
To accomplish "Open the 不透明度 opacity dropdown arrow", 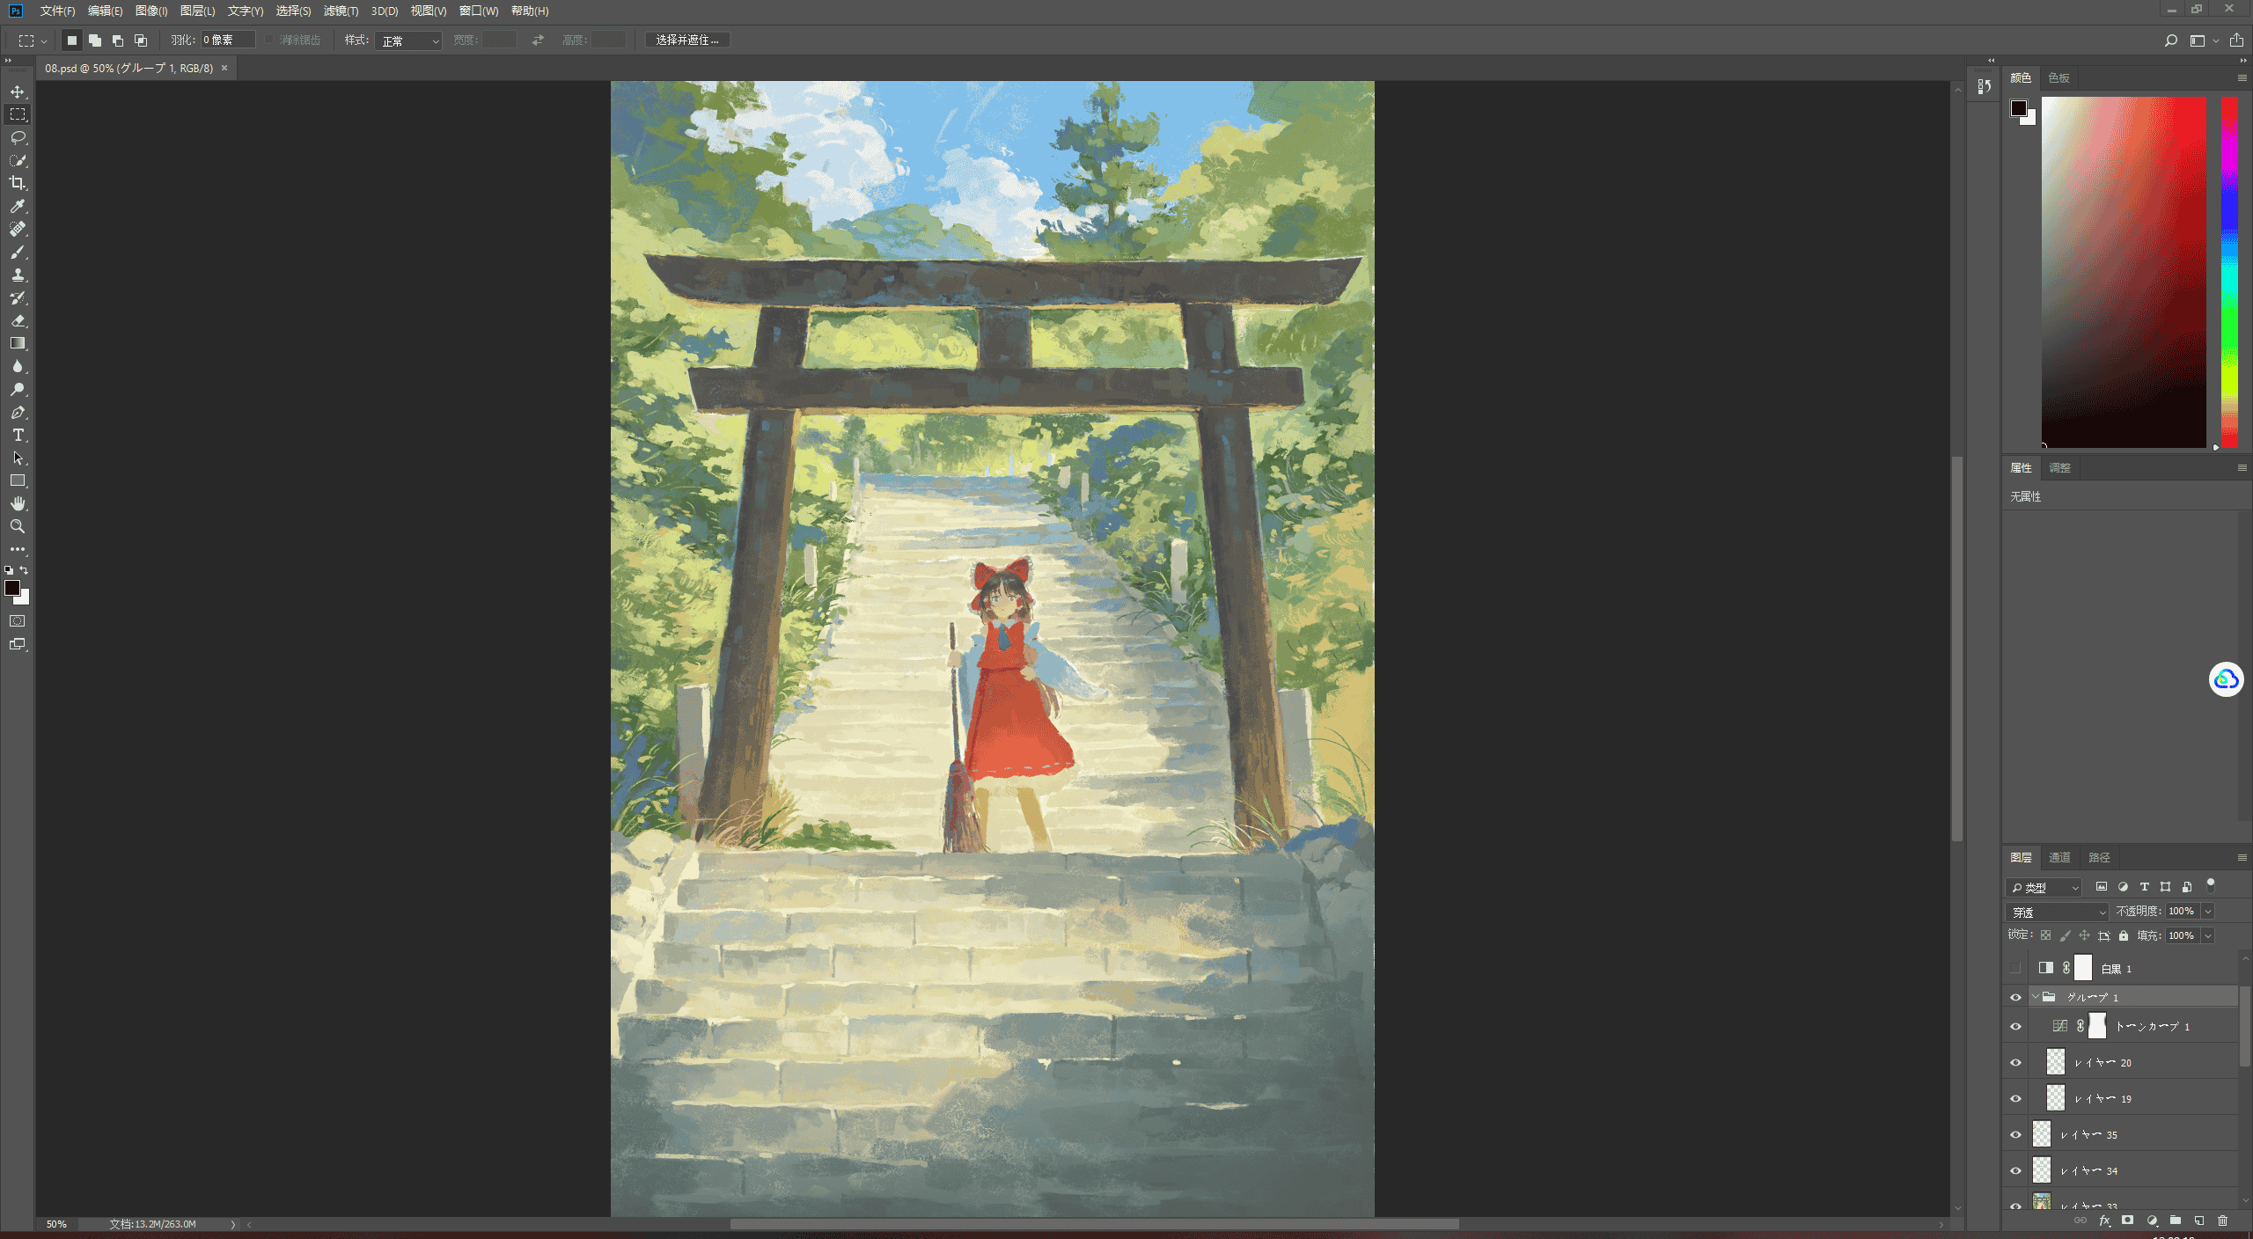I will point(2208,912).
